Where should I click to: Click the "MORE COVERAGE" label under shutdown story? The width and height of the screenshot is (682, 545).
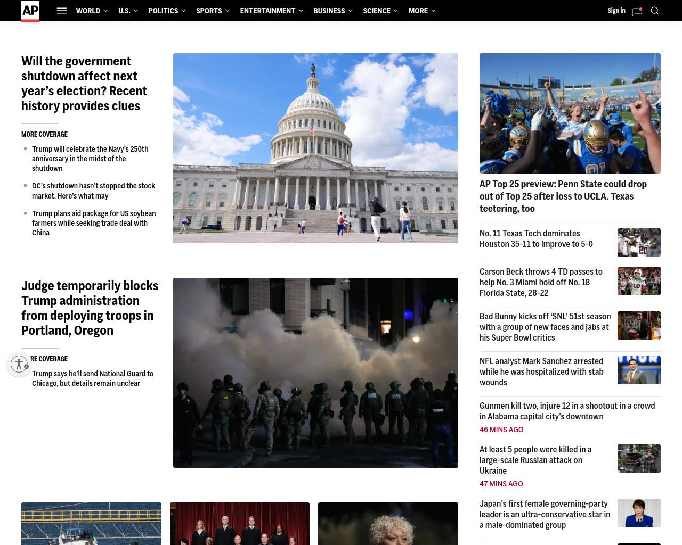pyautogui.click(x=45, y=134)
